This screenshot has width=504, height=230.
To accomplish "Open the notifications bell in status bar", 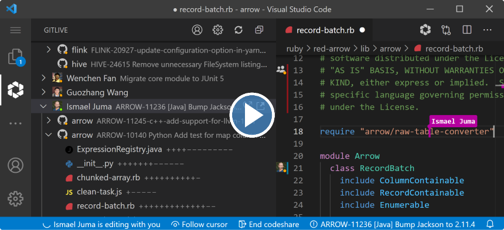I will coord(490,224).
